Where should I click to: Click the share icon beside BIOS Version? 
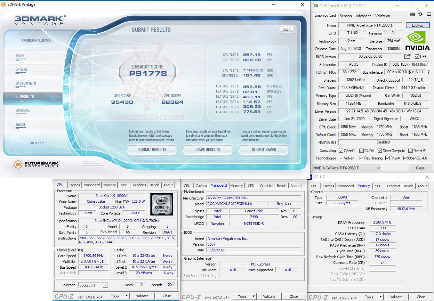click(407, 56)
